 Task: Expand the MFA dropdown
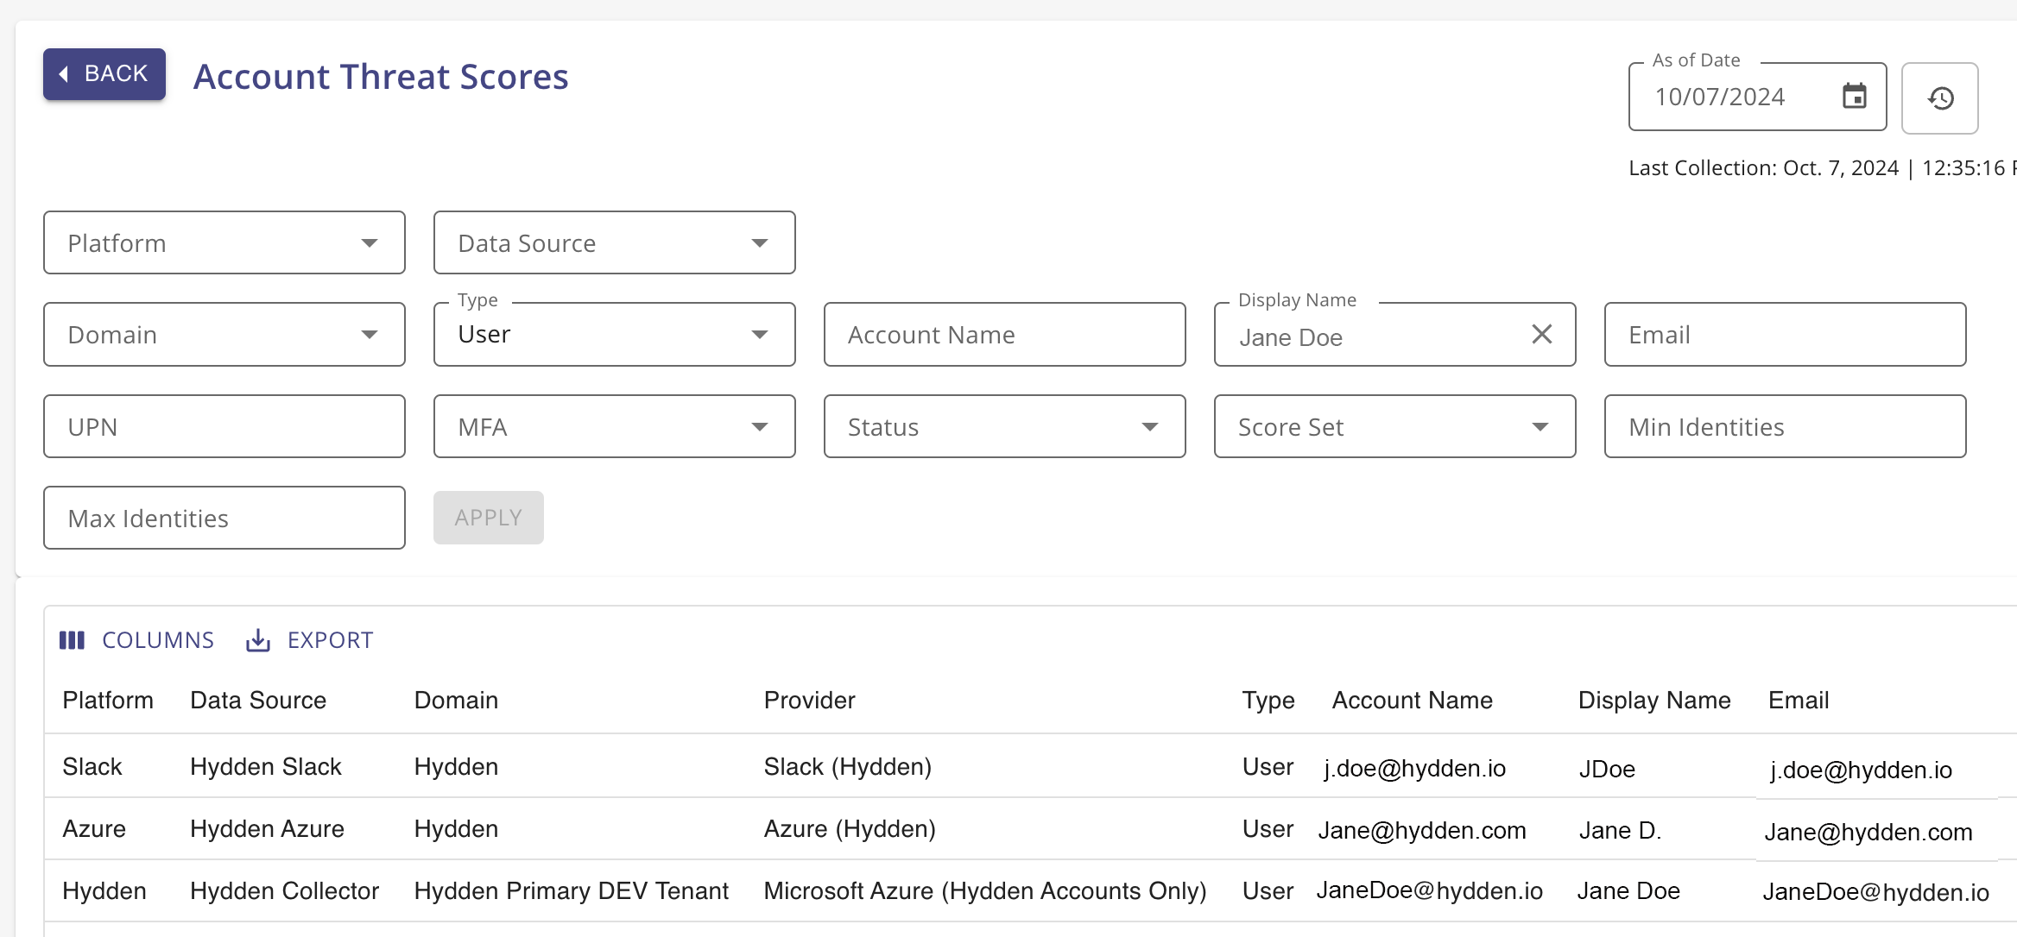[615, 426]
